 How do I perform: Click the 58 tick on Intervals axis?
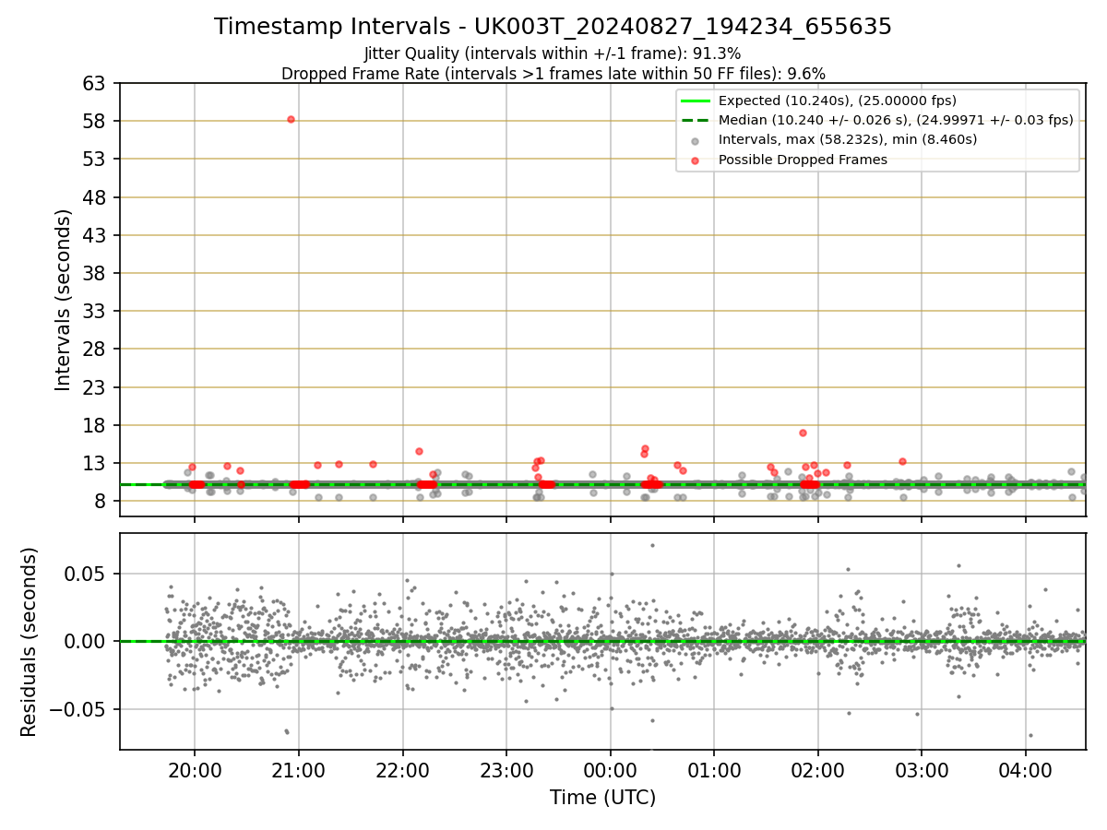(96, 121)
